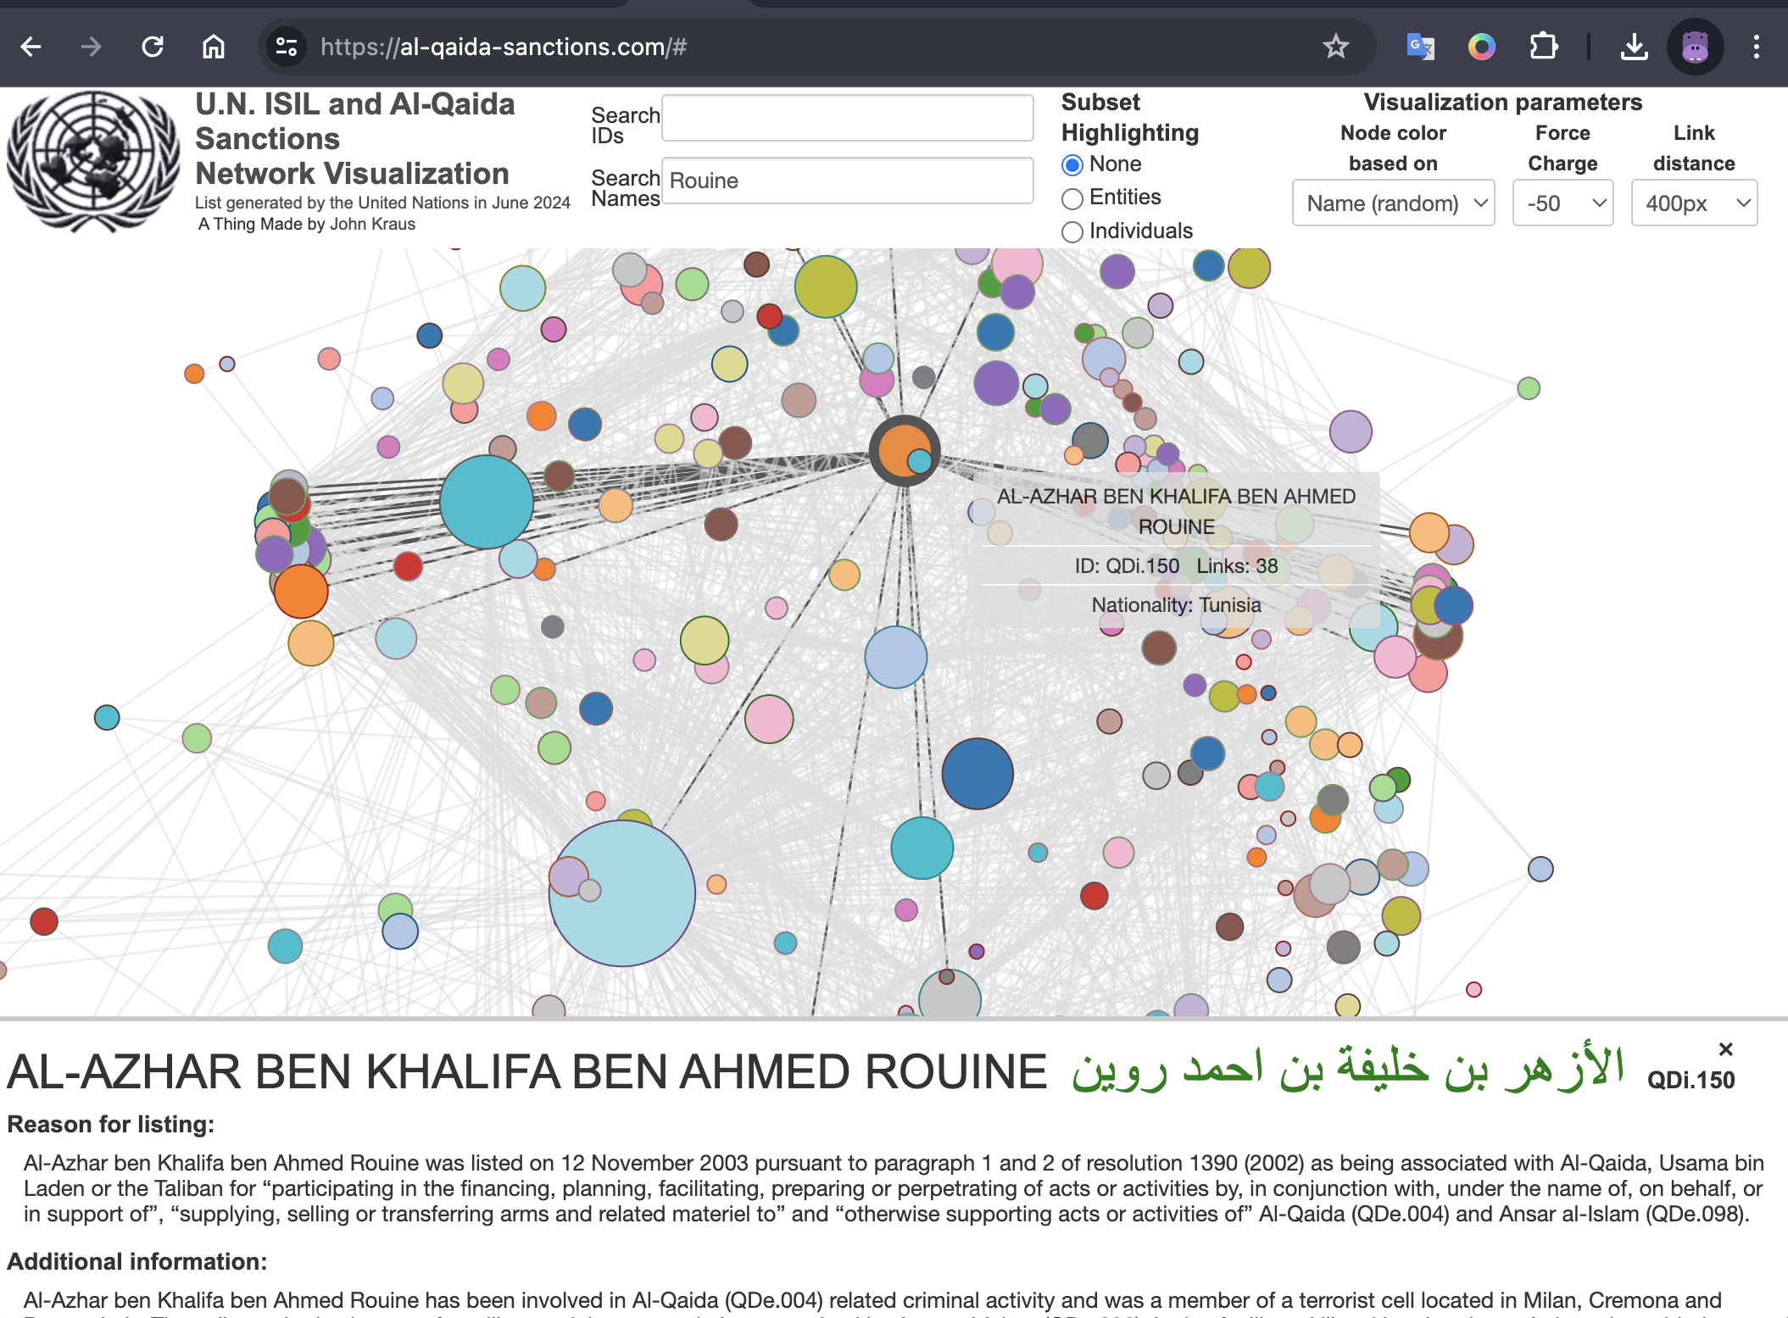The image size is (1788, 1318).
Task: Open the extensions puzzle menu
Action: click(1543, 47)
